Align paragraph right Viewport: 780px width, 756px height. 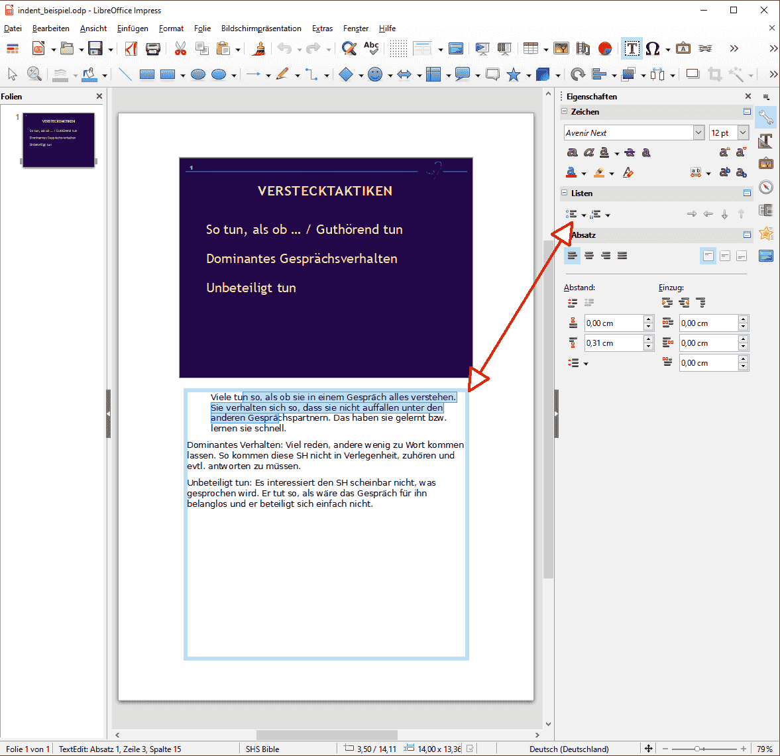[606, 256]
